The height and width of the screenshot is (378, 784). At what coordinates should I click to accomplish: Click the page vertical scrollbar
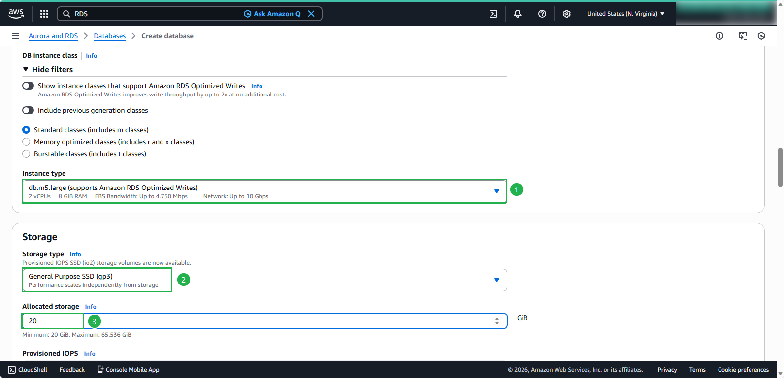click(x=780, y=167)
